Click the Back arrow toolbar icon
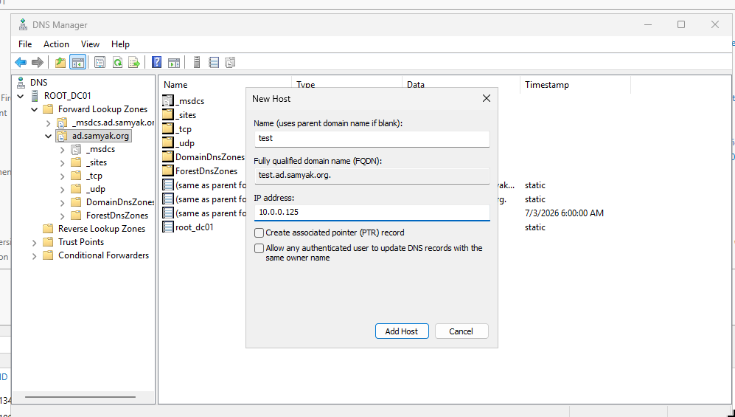The height and width of the screenshot is (417, 735). 21,62
